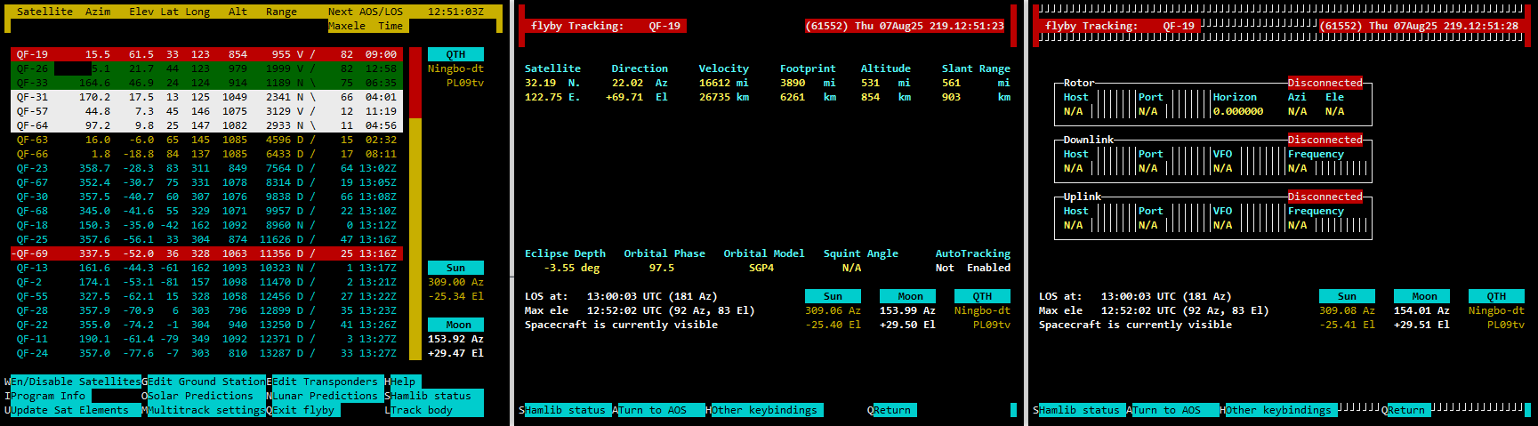Select the QF-64 satellite row
The image size is (1538, 426).
point(206,125)
